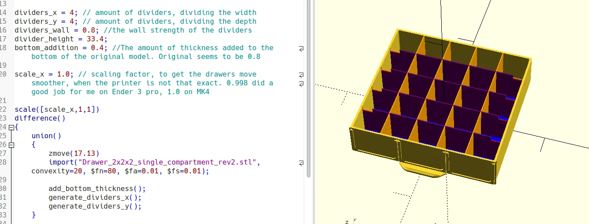Click the scale_x value 1.0
The width and height of the screenshot is (589, 224).
63,74
